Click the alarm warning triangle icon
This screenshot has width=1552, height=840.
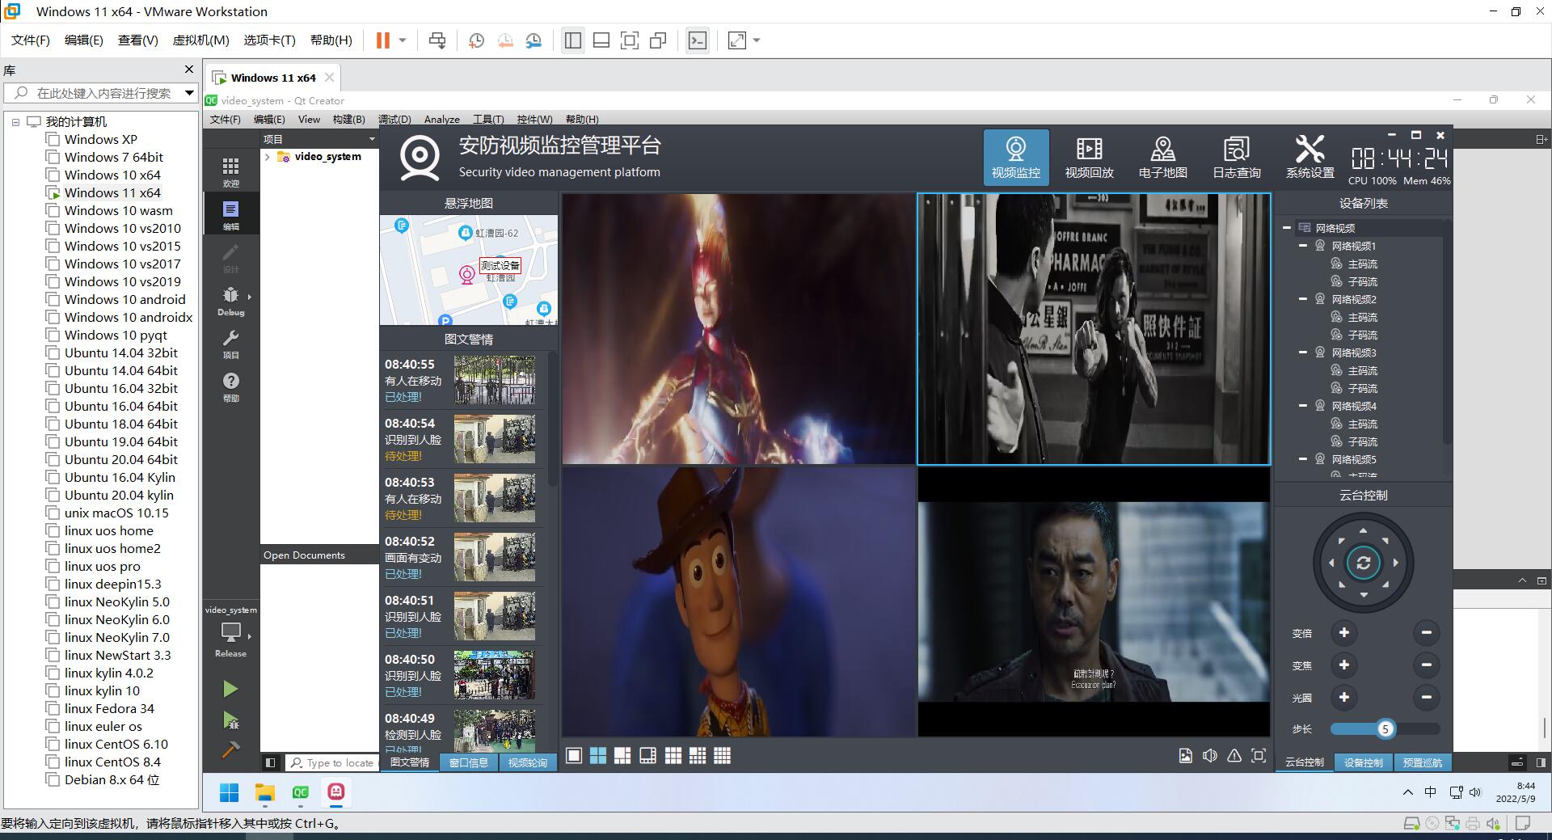(x=1234, y=756)
